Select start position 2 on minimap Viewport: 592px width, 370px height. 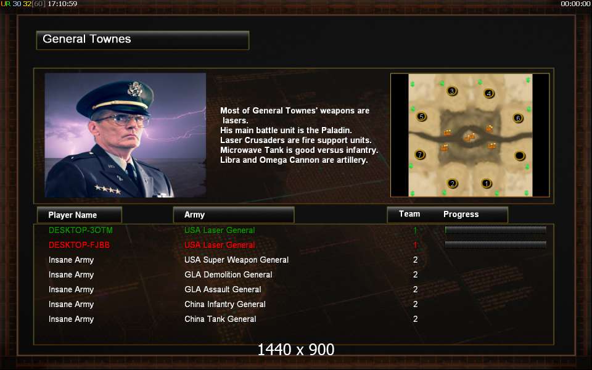(x=452, y=184)
